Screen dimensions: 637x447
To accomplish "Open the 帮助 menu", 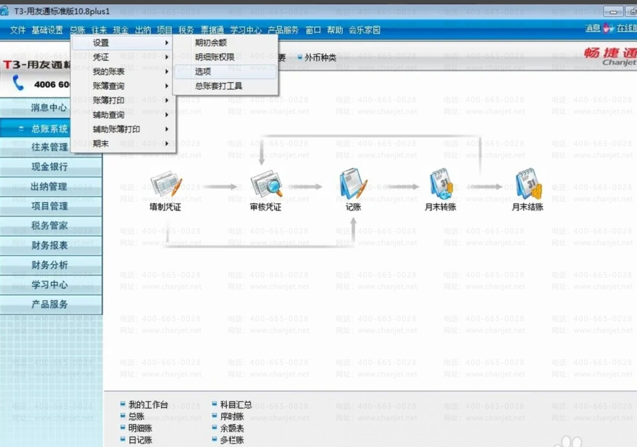I will pos(335,30).
